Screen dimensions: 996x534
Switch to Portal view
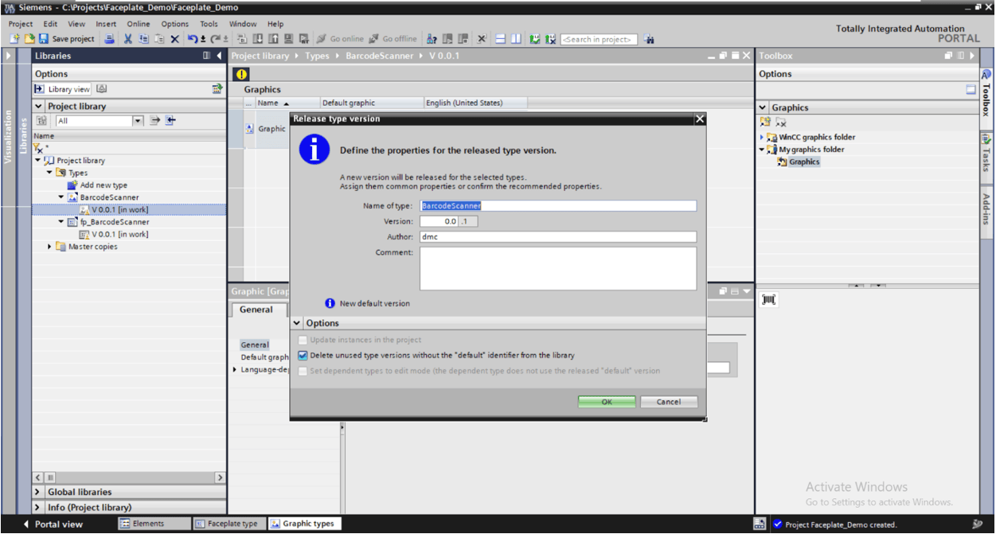[x=53, y=524]
